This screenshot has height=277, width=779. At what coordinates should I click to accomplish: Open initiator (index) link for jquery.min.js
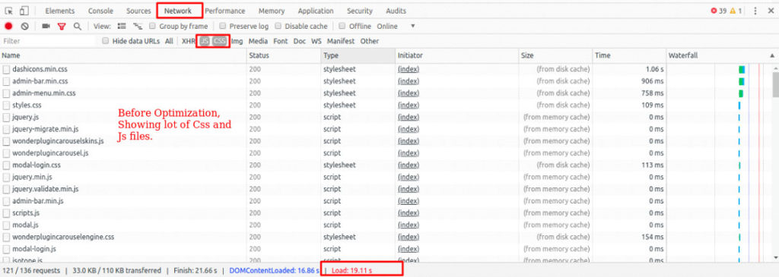409,177
